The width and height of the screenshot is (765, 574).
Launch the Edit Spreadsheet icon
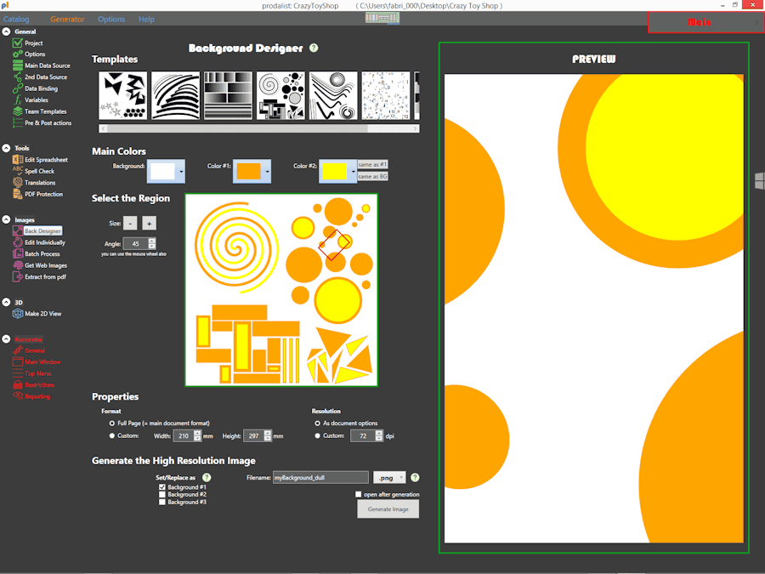pyautogui.click(x=18, y=160)
